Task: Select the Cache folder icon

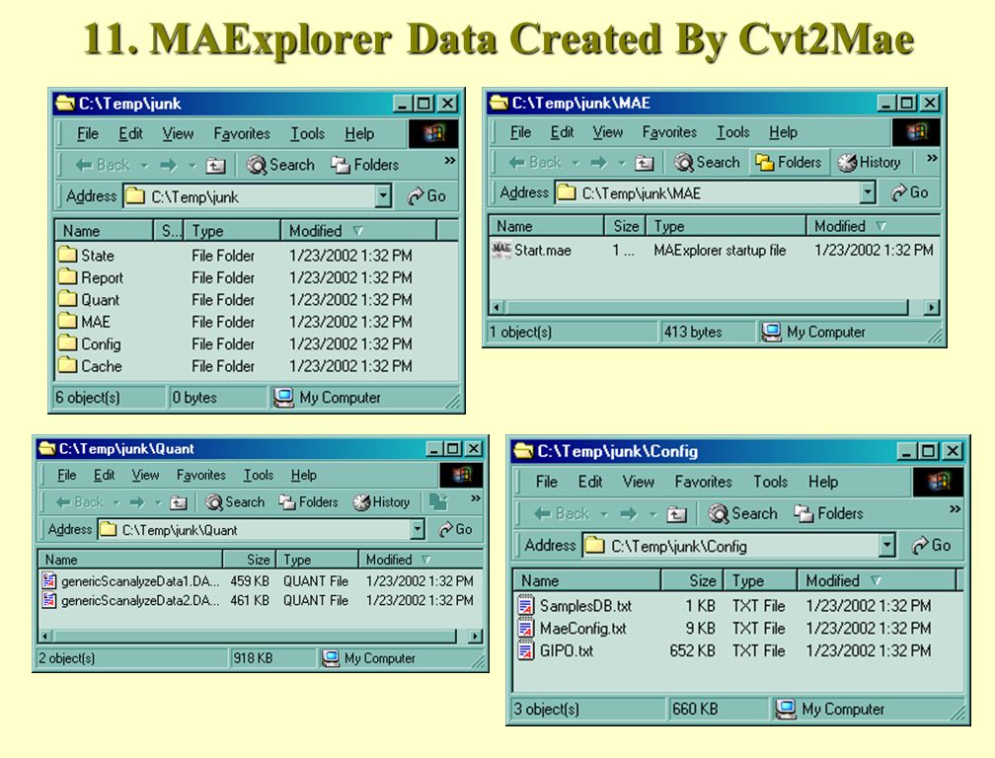Action: click(x=67, y=365)
